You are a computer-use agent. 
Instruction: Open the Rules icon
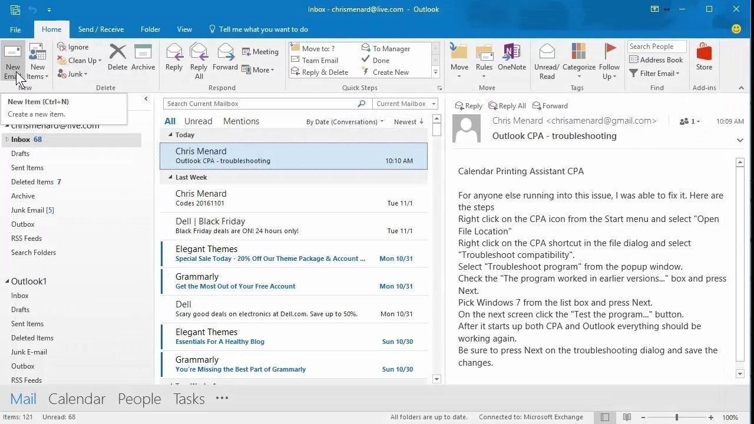(x=484, y=52)
